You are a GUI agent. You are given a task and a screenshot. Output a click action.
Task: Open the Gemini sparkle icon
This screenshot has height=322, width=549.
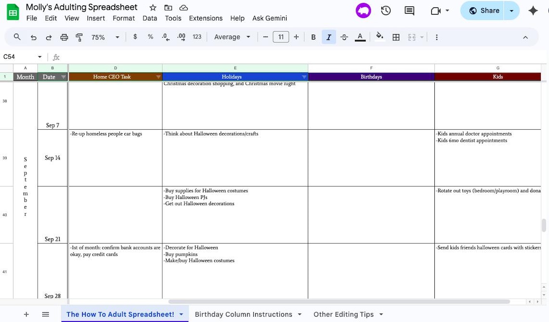[x=533, y=11]
